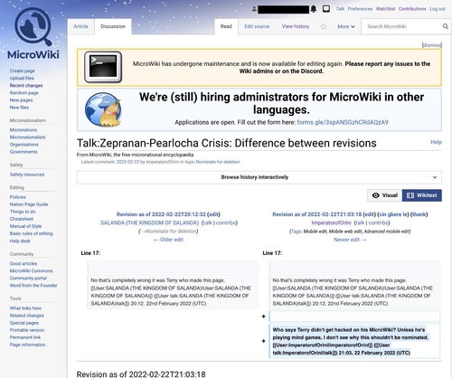Select the Read tab
This screenshot has height=378, width=452.
point(226,26)
